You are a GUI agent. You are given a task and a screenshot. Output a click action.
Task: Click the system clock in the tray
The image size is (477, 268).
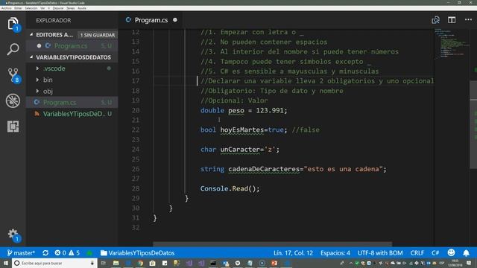[455, 263]
